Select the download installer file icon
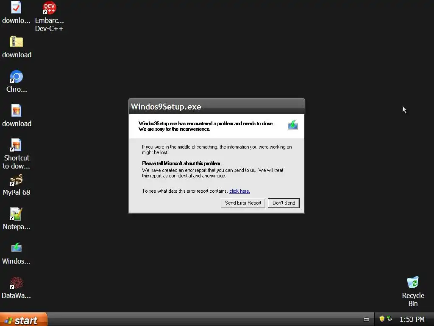The height and width of the screenshot is (326, 434). (16, 111)
